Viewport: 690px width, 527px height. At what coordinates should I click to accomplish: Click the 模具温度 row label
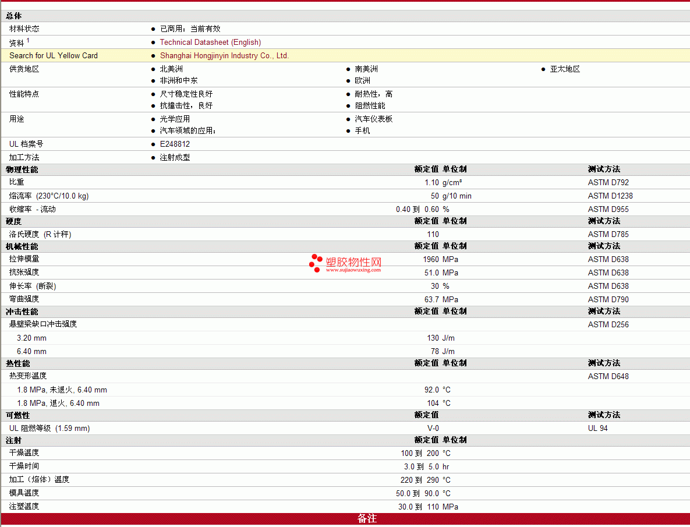tap(24, 493)
